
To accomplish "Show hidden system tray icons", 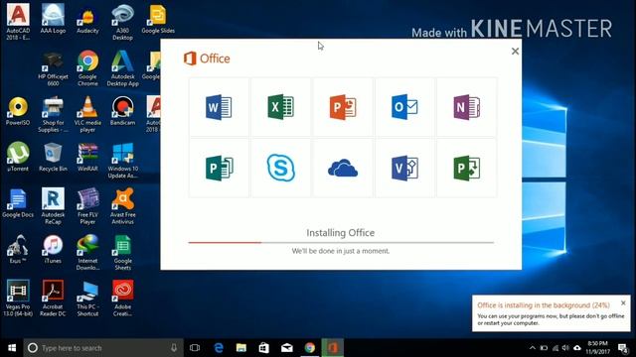I will (533, 348).
